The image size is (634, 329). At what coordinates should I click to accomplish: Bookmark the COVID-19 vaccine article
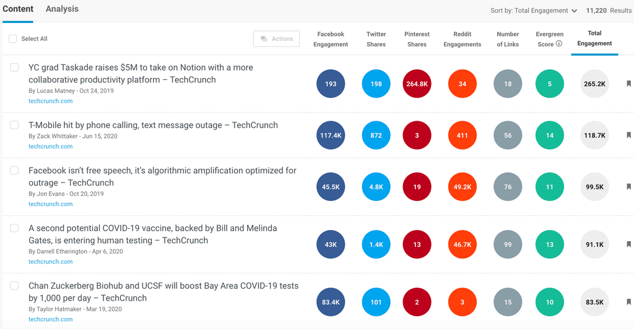628,244
